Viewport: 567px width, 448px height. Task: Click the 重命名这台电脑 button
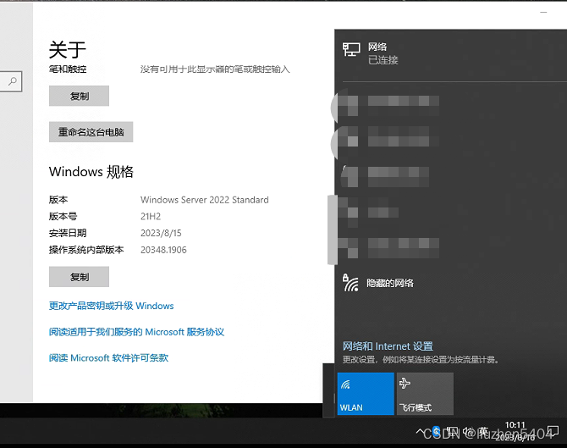(91, 132)
